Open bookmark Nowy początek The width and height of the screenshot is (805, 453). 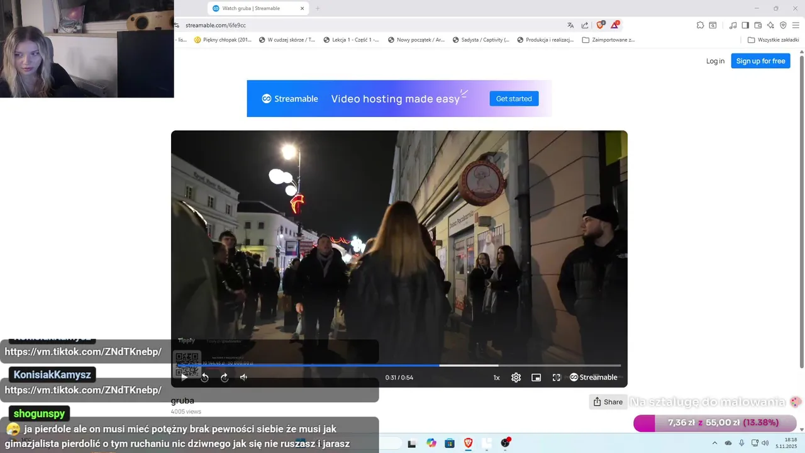coord(416,40)
